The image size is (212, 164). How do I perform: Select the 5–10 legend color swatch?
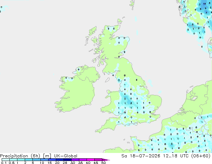coord(36,160)
